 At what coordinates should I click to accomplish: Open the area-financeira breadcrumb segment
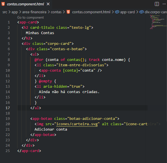point(34,12)
